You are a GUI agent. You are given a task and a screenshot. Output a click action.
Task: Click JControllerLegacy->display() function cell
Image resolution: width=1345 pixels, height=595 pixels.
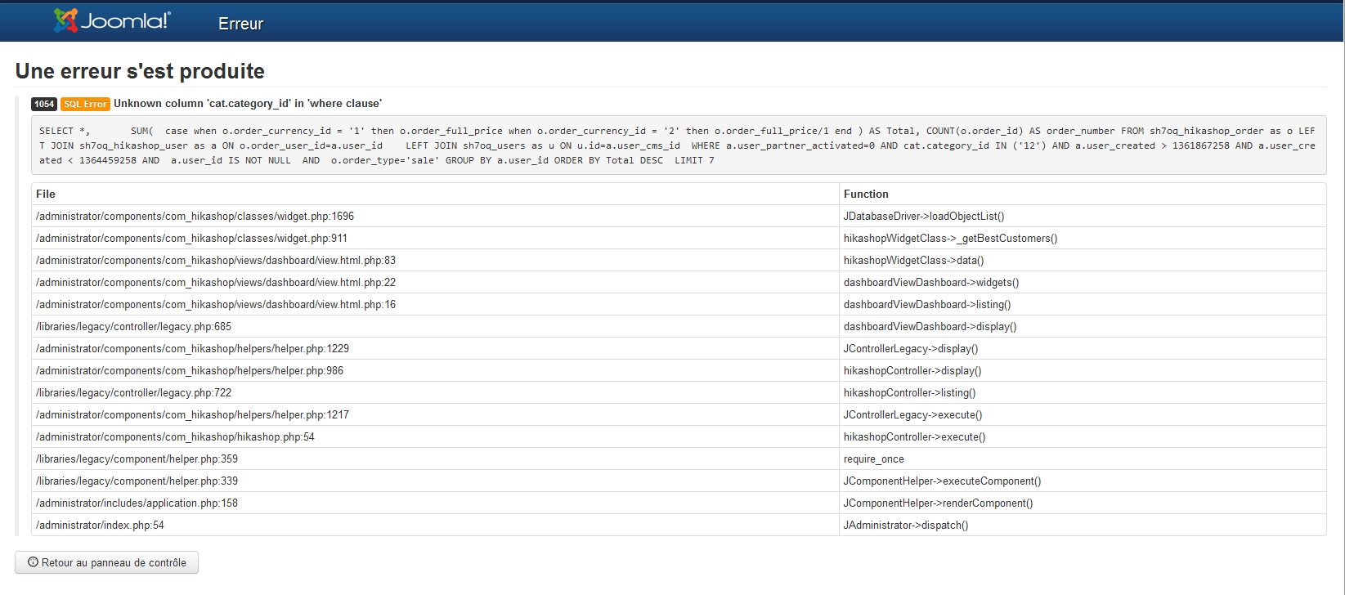(x=1083, y=348)
